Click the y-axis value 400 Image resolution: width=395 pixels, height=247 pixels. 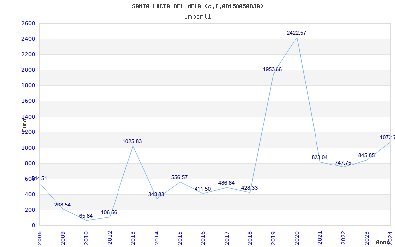point(30,195)
